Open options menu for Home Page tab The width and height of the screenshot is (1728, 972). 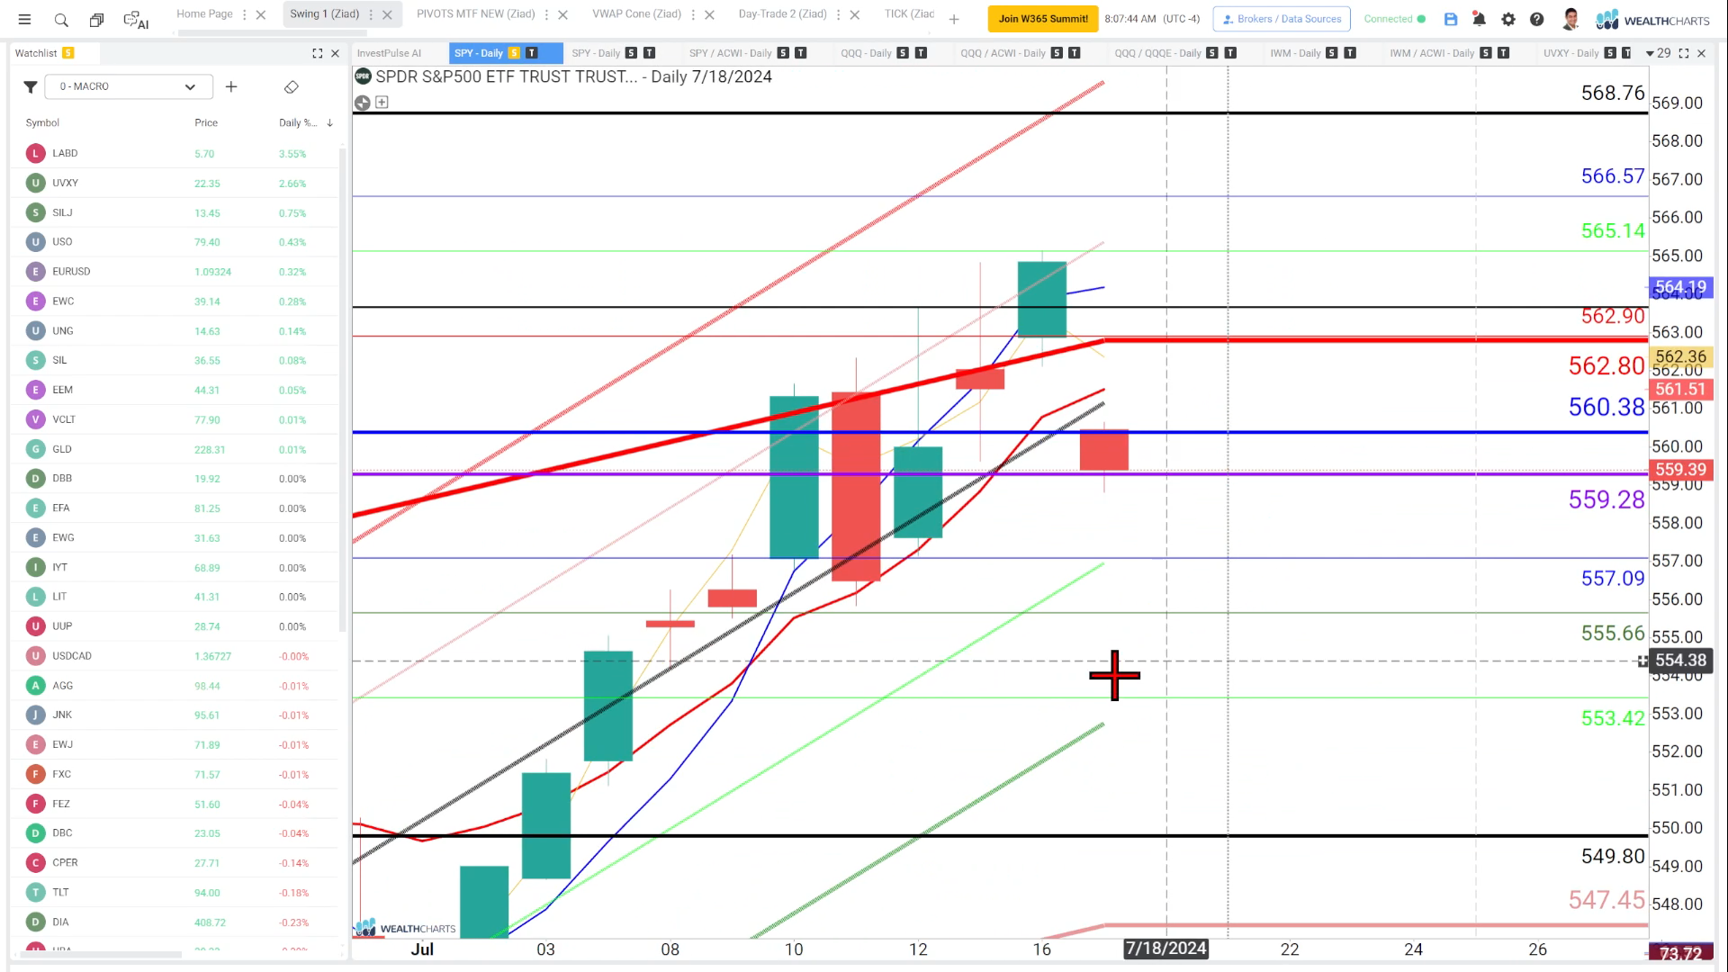(244, 14)
